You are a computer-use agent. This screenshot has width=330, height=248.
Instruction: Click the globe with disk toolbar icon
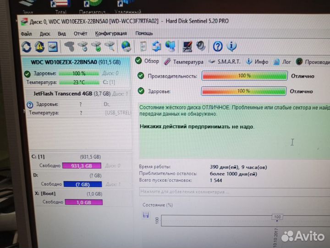[x=126, y=46]
